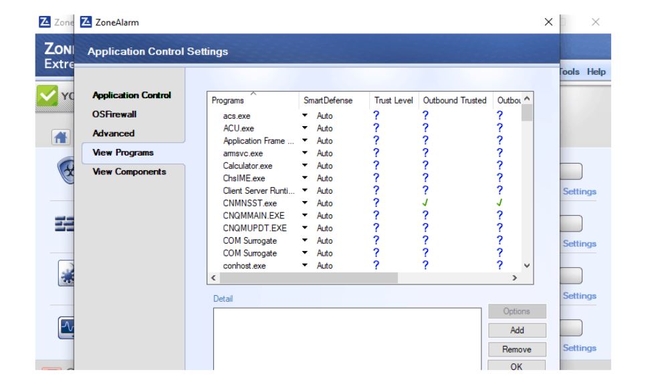The height and width of the screenshot is (384, 658).
Task: Click the horizontal scrollbar right arrow
Action: coord(515,278)
